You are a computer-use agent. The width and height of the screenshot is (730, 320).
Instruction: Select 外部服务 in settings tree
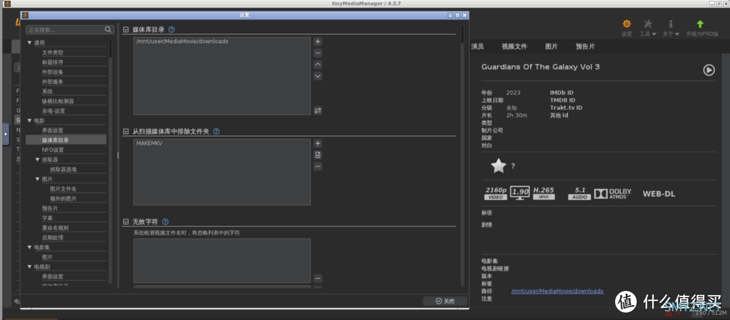53,82
